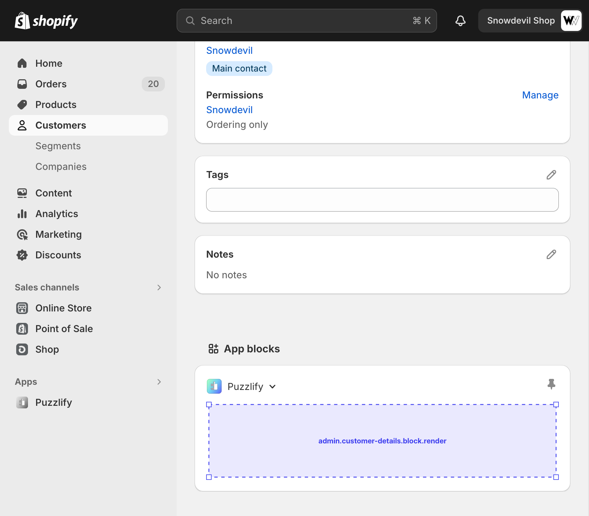Viewport: 589px width, 516px height.
Task: Expand the Sales channels section
Action: 159,287
